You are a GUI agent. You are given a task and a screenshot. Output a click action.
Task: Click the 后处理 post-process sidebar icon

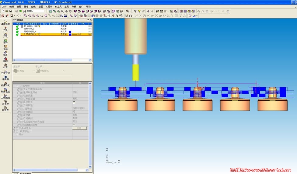[x=5, y=102]
